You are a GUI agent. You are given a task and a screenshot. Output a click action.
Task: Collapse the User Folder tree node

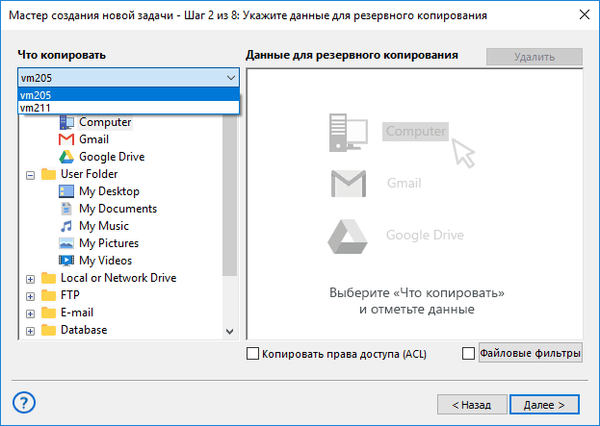pos(31,175)
